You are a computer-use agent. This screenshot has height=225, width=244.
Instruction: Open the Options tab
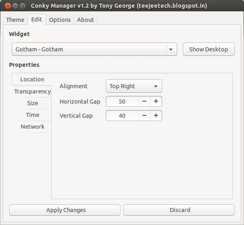click(60, 20)
